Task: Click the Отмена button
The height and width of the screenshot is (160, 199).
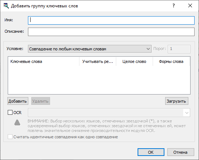Action: [181, 152]
